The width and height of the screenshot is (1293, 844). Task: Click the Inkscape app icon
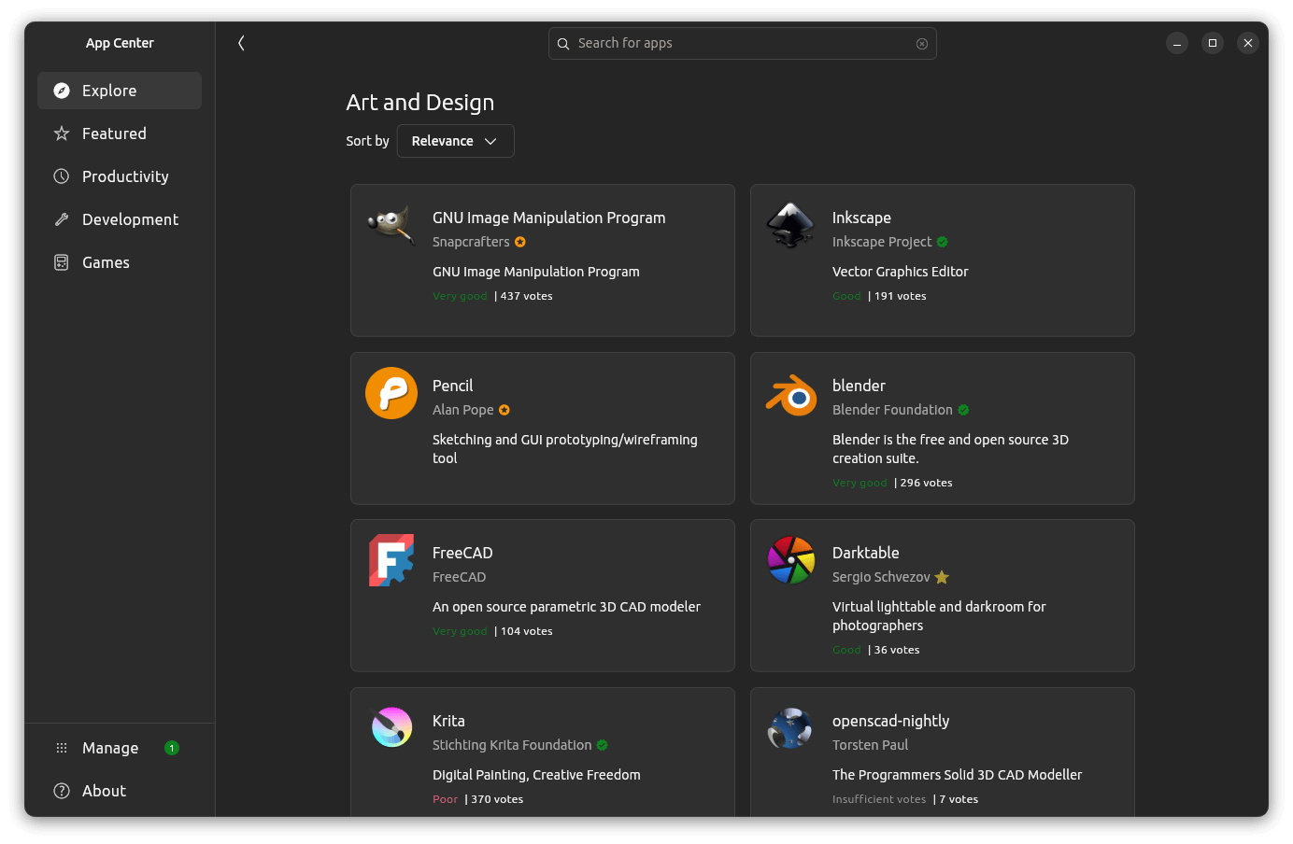point(790,225)
